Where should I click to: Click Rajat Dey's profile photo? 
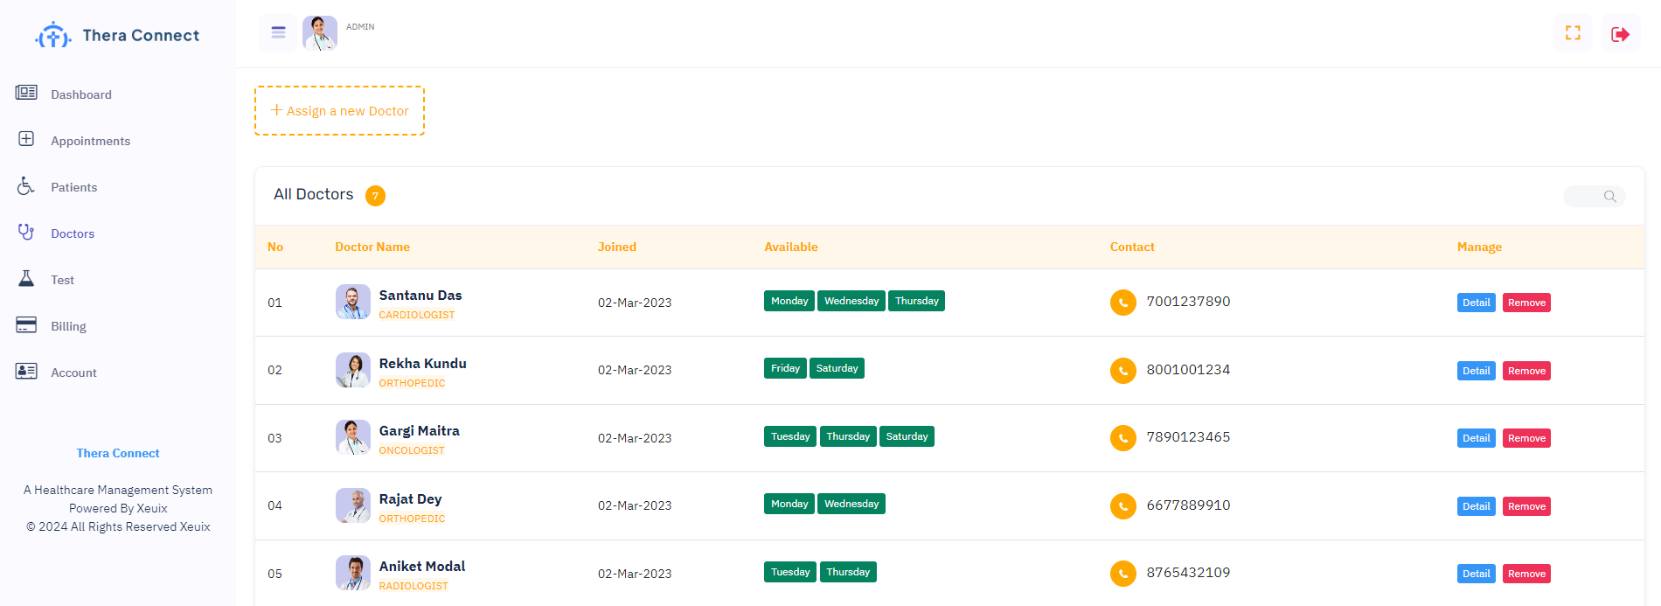click(353, 505)
